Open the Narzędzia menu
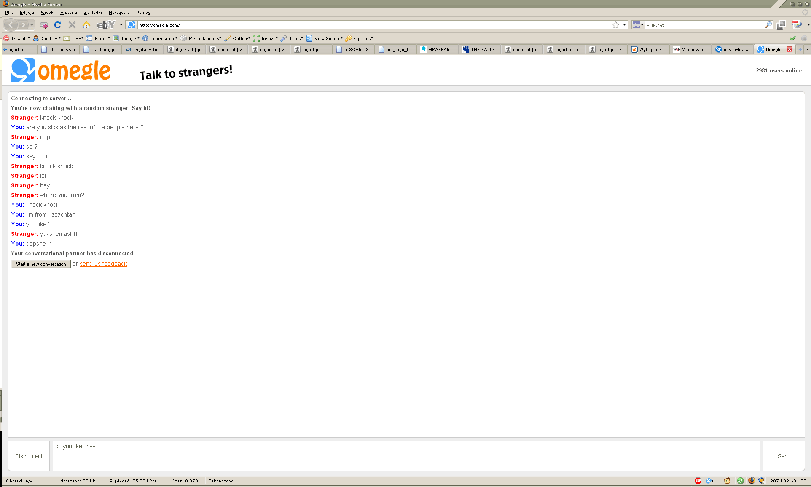 119,12
